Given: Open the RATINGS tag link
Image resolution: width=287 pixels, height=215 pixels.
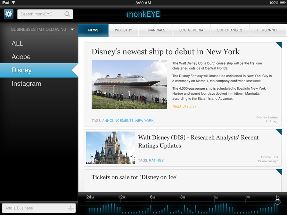Looking at the screenshot, I should pyautogui.click(x=156, y=160).
